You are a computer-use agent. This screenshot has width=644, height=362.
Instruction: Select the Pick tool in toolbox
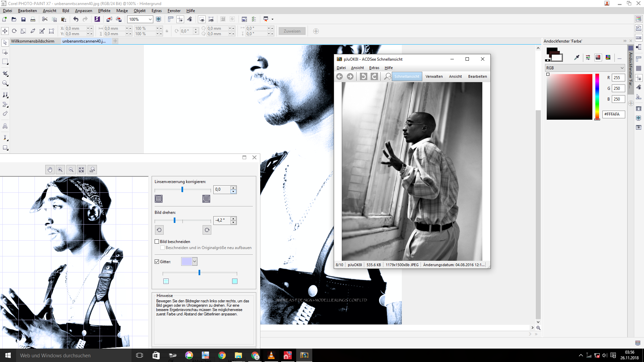tap(5, 43)
